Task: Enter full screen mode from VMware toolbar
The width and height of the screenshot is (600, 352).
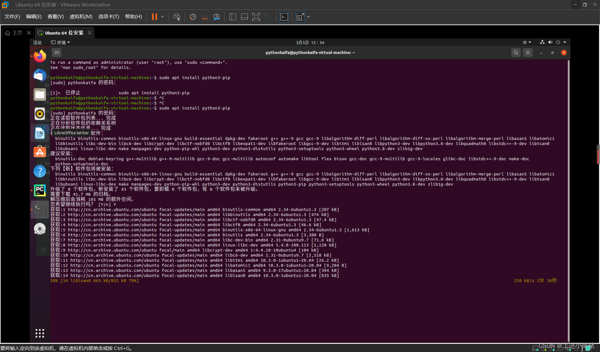Action: (256, 17)
